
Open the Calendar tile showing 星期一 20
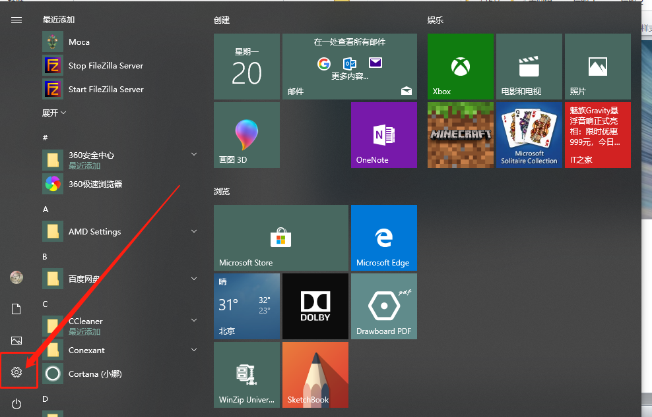[247, 67]
